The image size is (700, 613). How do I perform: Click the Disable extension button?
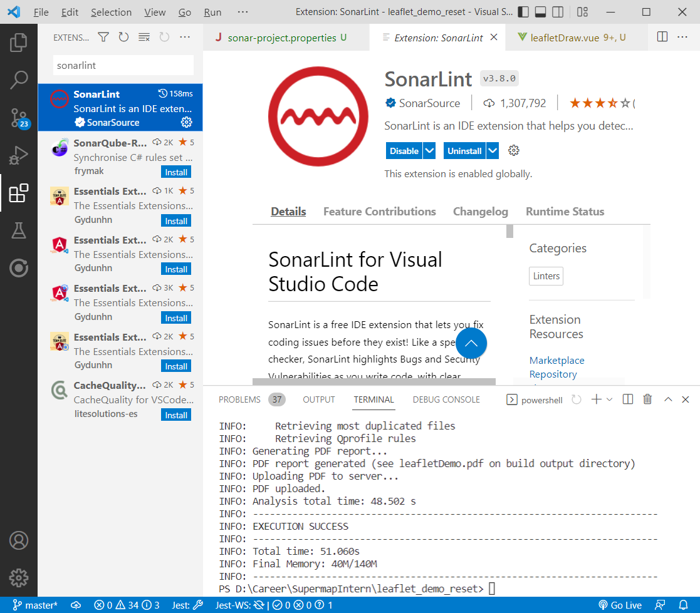pos(404,151)
